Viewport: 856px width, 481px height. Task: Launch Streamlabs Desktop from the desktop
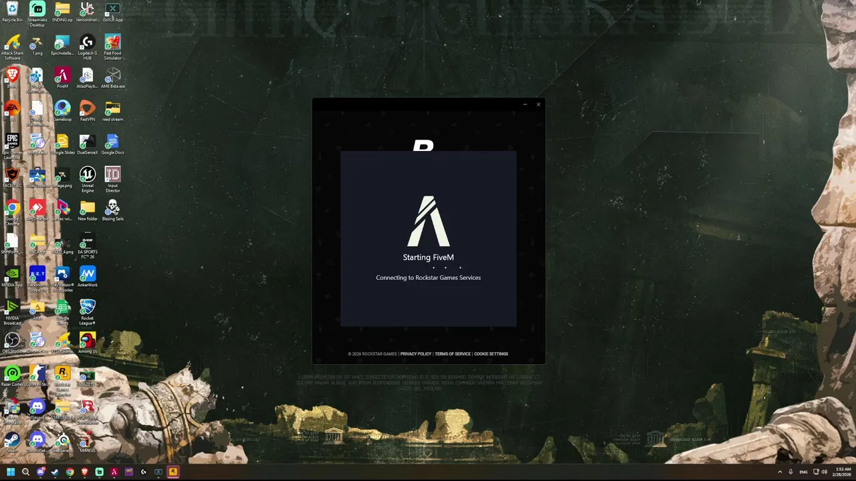(x=37, y=14)
